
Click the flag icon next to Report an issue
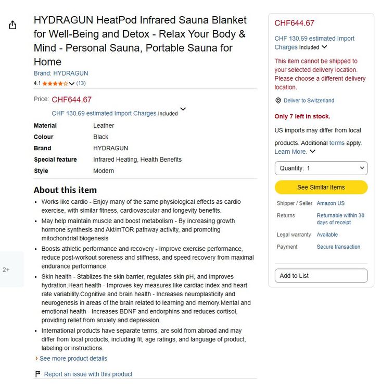37,374
